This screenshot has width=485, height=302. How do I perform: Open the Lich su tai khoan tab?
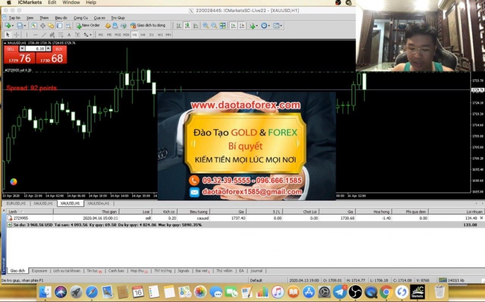click(67, 271)
